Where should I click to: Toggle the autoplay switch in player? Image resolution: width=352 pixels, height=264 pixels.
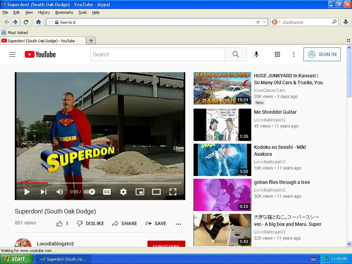(x=90, y=192)
